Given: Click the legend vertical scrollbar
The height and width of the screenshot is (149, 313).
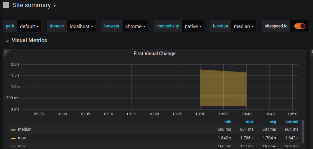Looking at the screenshot, I should (303, 131).
